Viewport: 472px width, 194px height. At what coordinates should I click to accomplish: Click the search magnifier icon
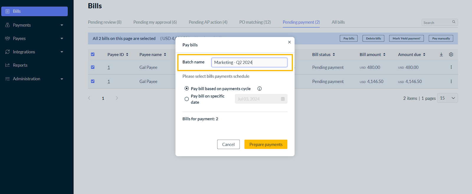click(454, 22)
